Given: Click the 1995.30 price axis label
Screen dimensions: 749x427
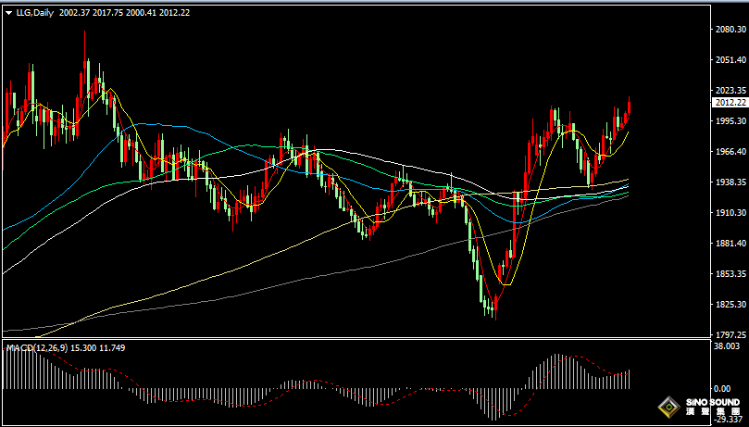Looking at the screenshot, I should pyautogui.click(x=731, y=121).
